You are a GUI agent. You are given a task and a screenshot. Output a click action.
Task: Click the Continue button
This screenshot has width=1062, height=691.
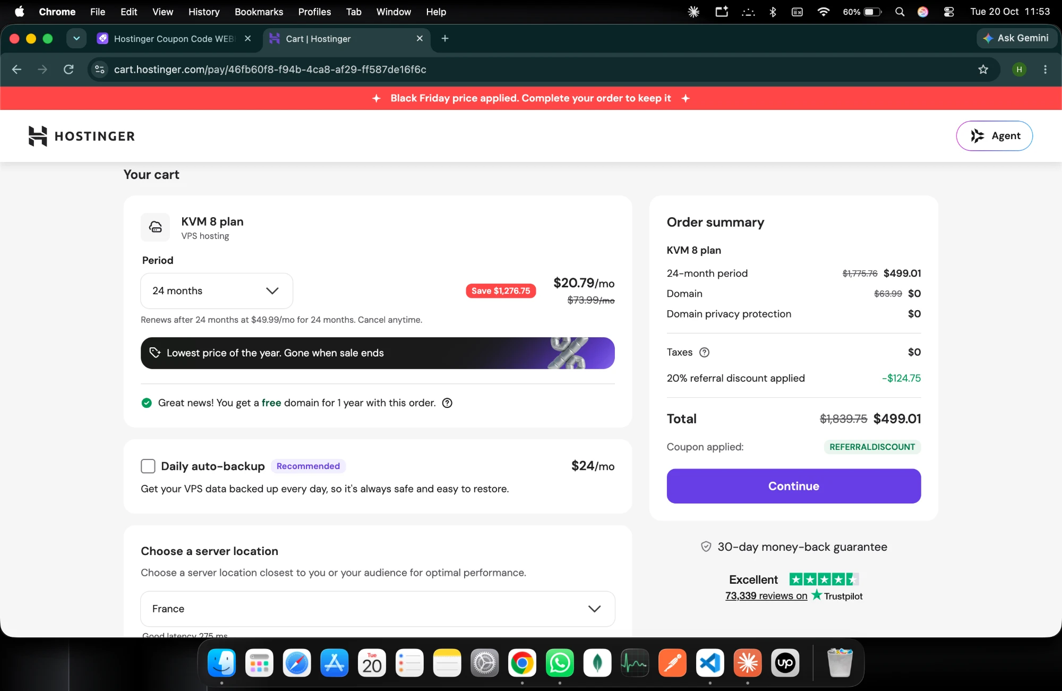[793, 486]
